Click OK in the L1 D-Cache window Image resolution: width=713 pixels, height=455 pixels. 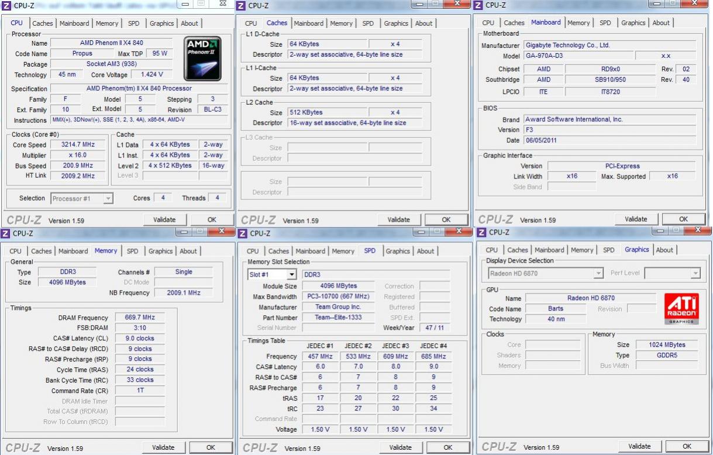[x=446, y=219]
